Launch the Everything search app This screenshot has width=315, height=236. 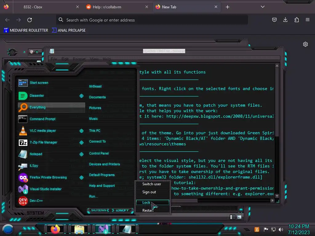tap(51, 107)
